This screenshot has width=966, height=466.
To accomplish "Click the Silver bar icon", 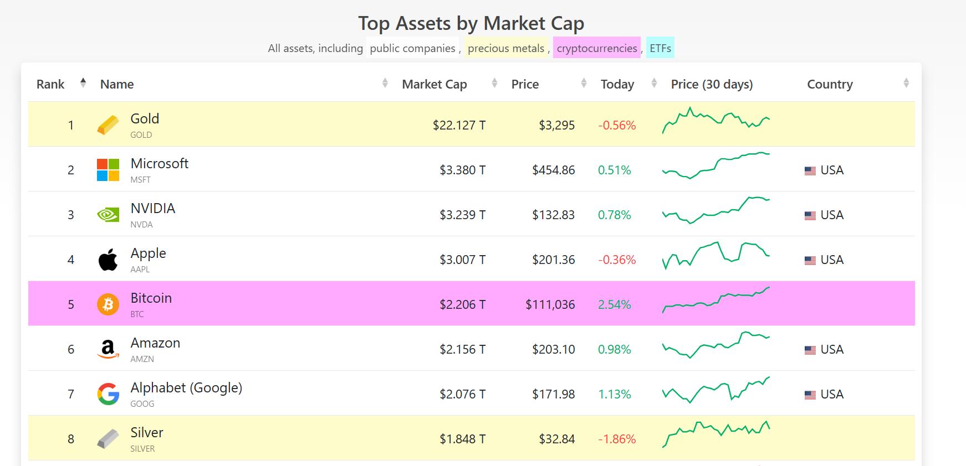I will [x=108, y=439].
